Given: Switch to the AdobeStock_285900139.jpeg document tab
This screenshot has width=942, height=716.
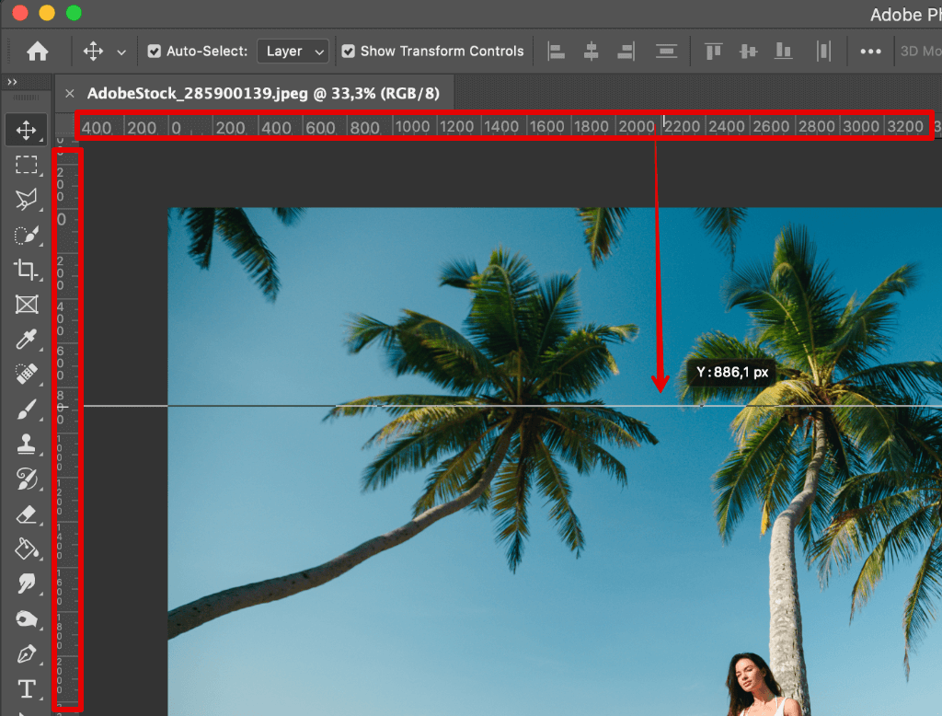Looking at the screenshot, I should tap(261, 93).
